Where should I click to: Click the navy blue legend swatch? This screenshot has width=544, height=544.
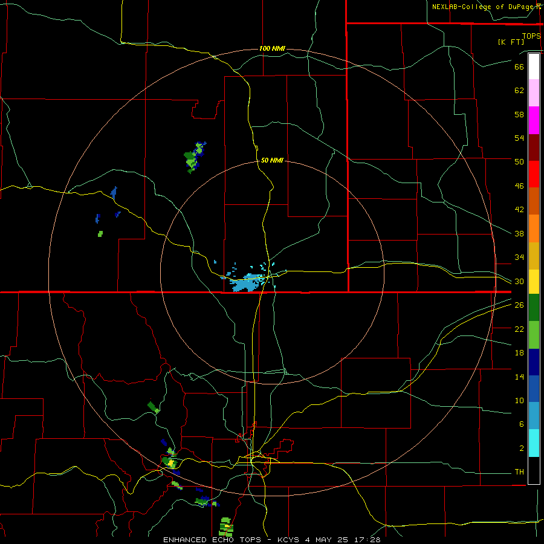point(534,362)
